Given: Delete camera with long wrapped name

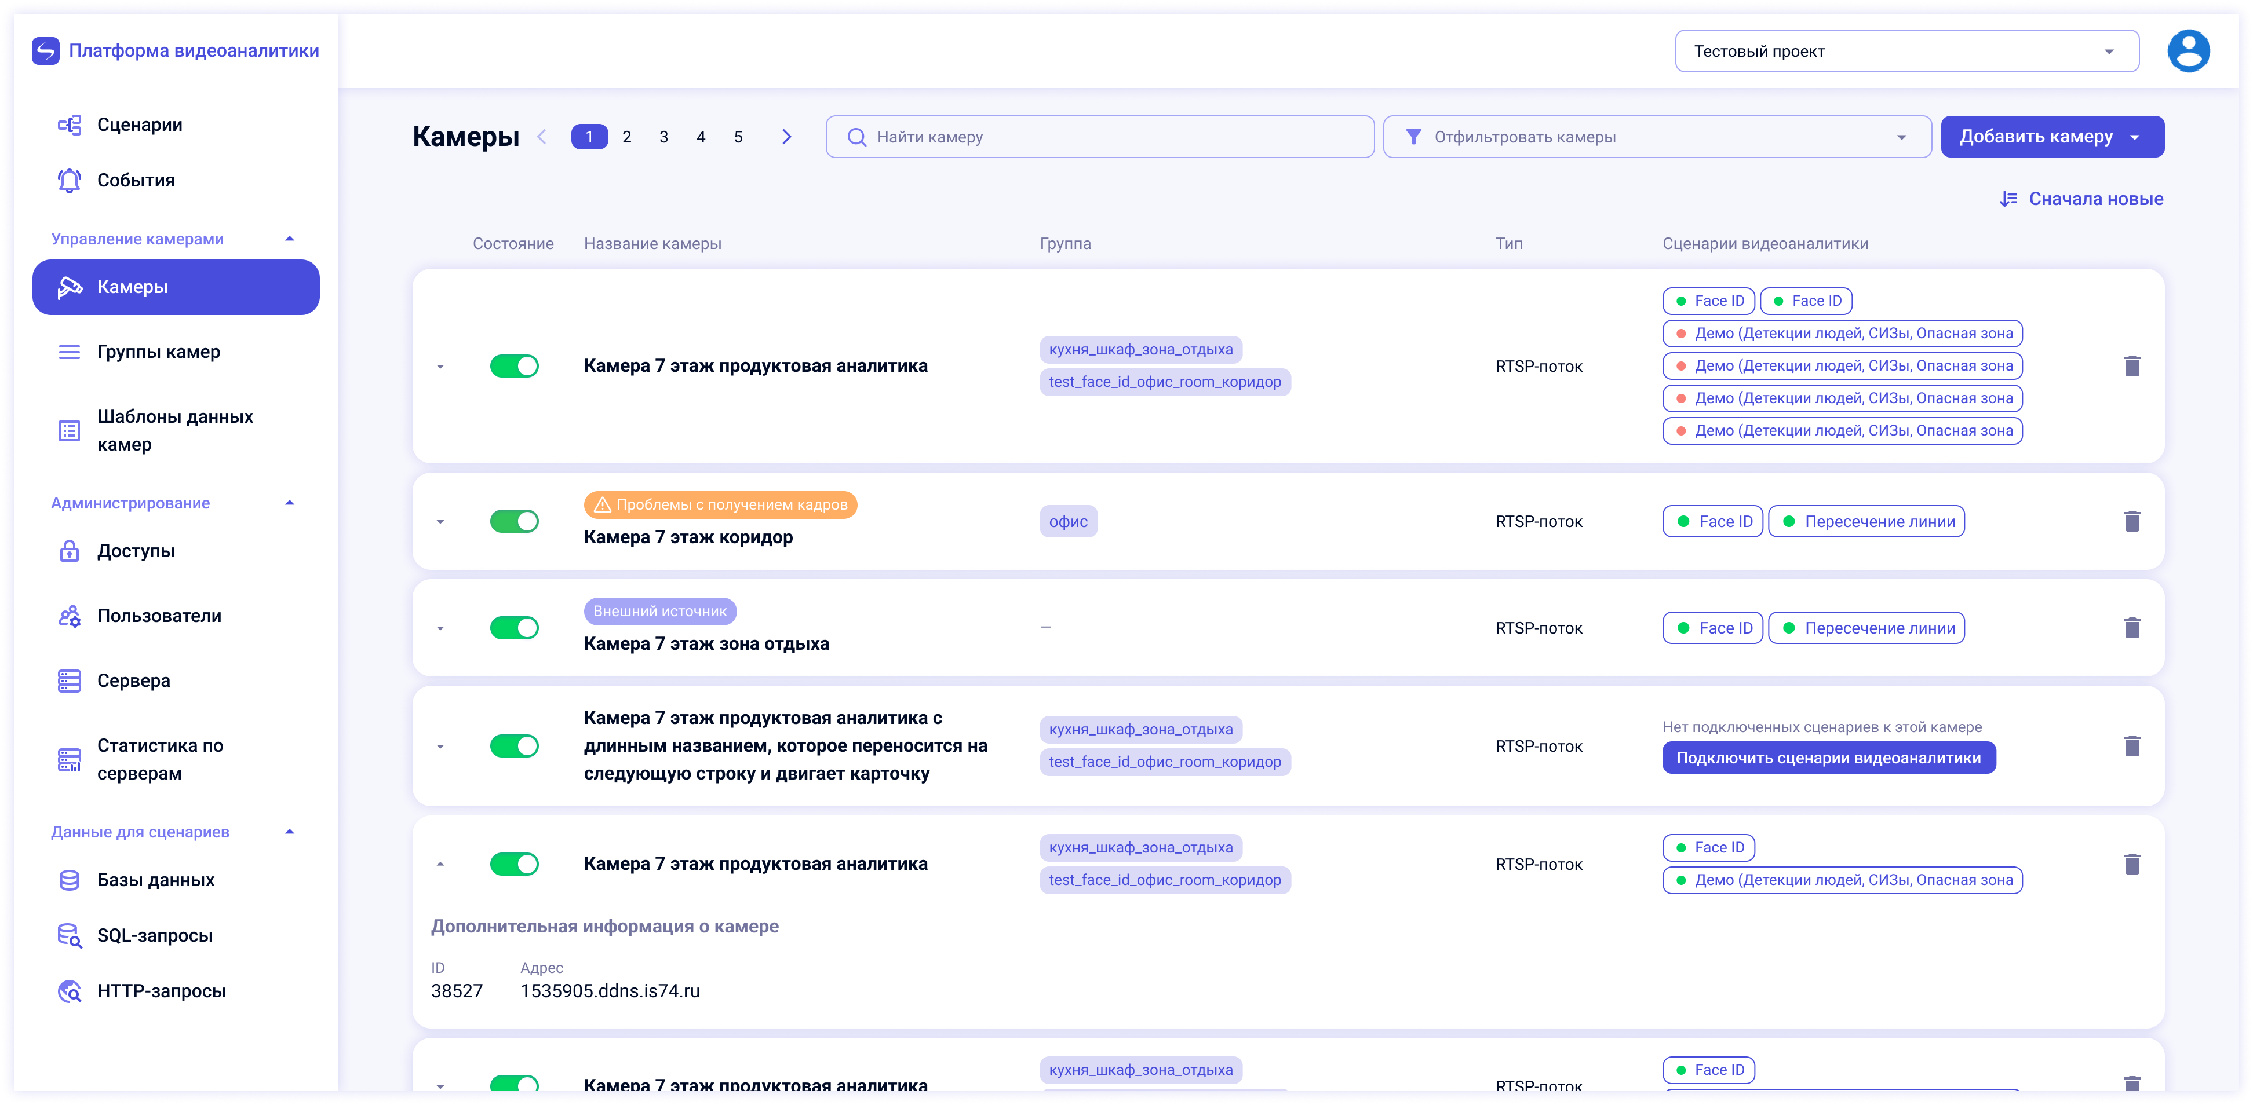Looking at the screenshot, I should click(x=2131, y=746).
